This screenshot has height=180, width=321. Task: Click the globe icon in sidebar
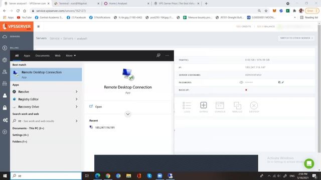(x=5, y=60)
